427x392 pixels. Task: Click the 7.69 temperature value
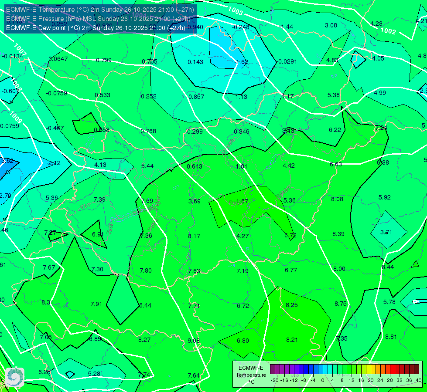pyautogui.click(x=147, y=201)
